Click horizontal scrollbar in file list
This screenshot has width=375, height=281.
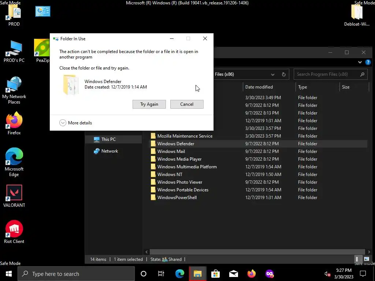point(257,252)
